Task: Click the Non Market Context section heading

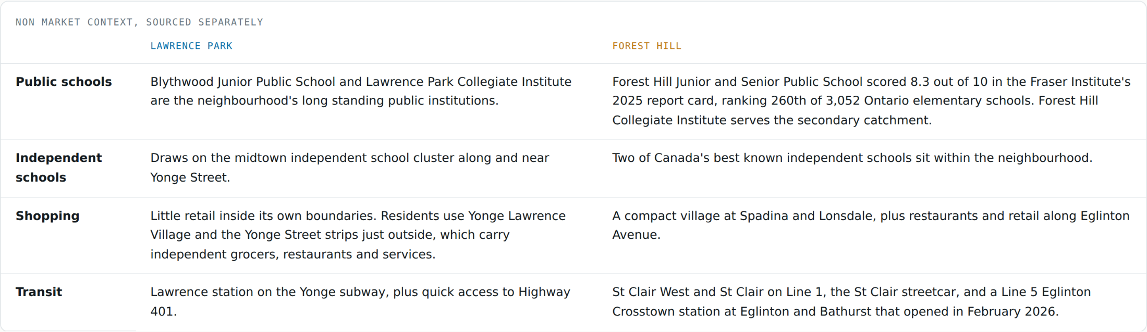Action: pyautogui.click(x=139, y=22)
